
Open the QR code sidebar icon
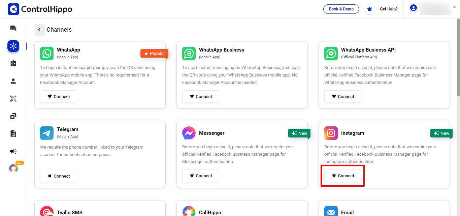[x=13, y=98]
